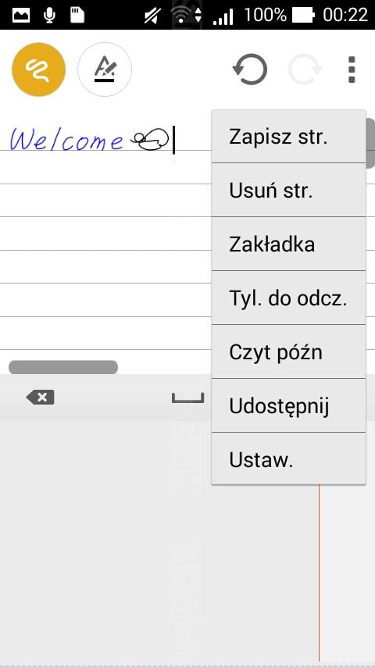Select the orange scribble handwriting mode icon
This screenshot has height=667, width=375.
pos(39,70)
